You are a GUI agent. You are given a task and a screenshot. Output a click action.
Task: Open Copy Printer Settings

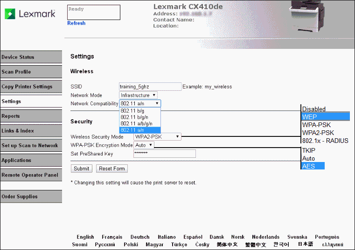[31, 87]
